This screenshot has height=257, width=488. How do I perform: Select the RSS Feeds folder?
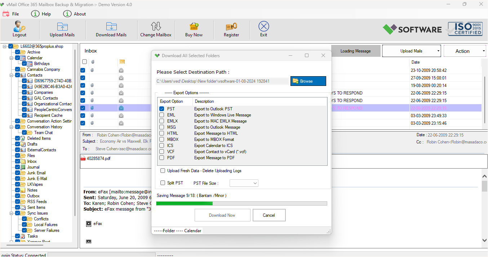coord(37,202)
